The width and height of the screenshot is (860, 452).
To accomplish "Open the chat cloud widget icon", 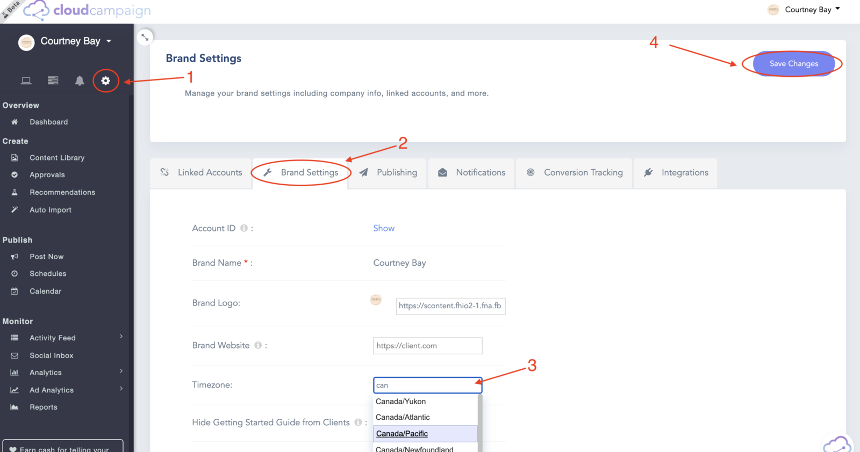I will pyautogui.click(x=837, y=444).
